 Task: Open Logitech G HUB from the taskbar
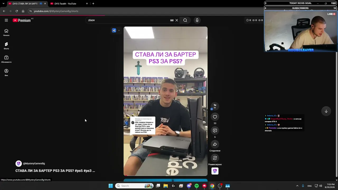click(x=173, y=186)
